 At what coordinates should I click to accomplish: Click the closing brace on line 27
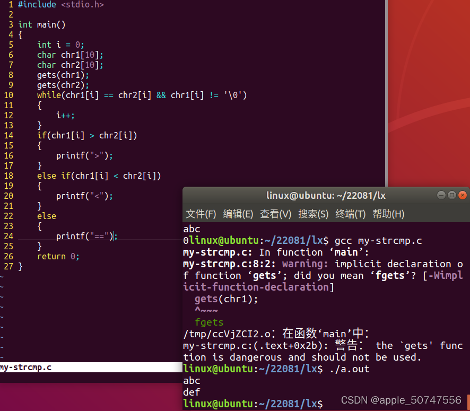point(20,266)
